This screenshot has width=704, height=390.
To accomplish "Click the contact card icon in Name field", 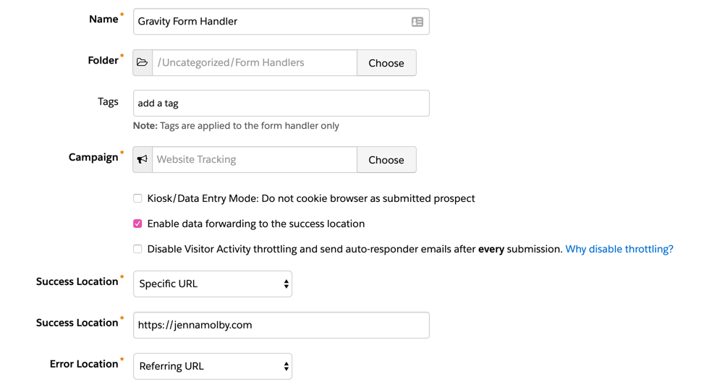I will click(x=417, y=22).
